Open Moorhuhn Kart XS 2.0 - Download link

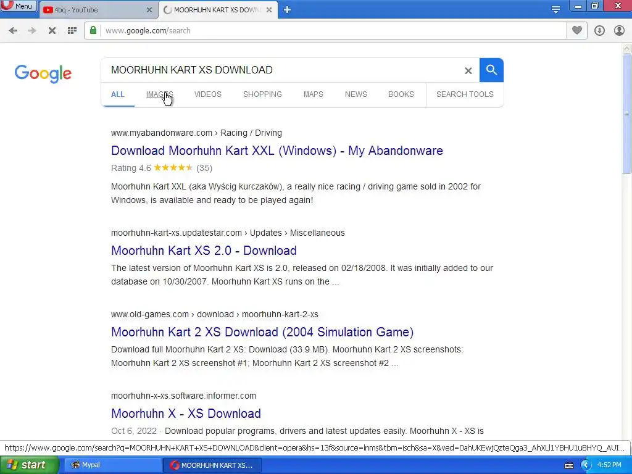tap(204, 251)
